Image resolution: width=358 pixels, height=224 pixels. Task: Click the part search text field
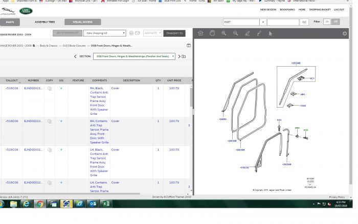coord(283,22)
